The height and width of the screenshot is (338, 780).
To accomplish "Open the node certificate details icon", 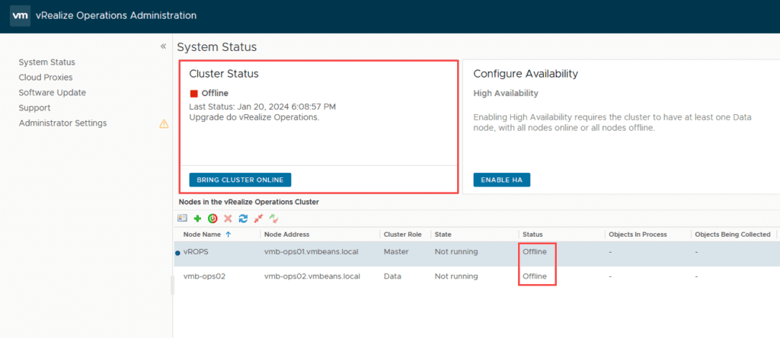I will [183, 218].
